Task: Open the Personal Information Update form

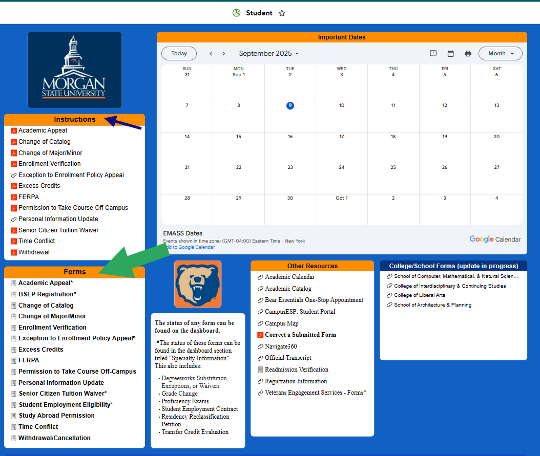Action: tap(61, 383)
